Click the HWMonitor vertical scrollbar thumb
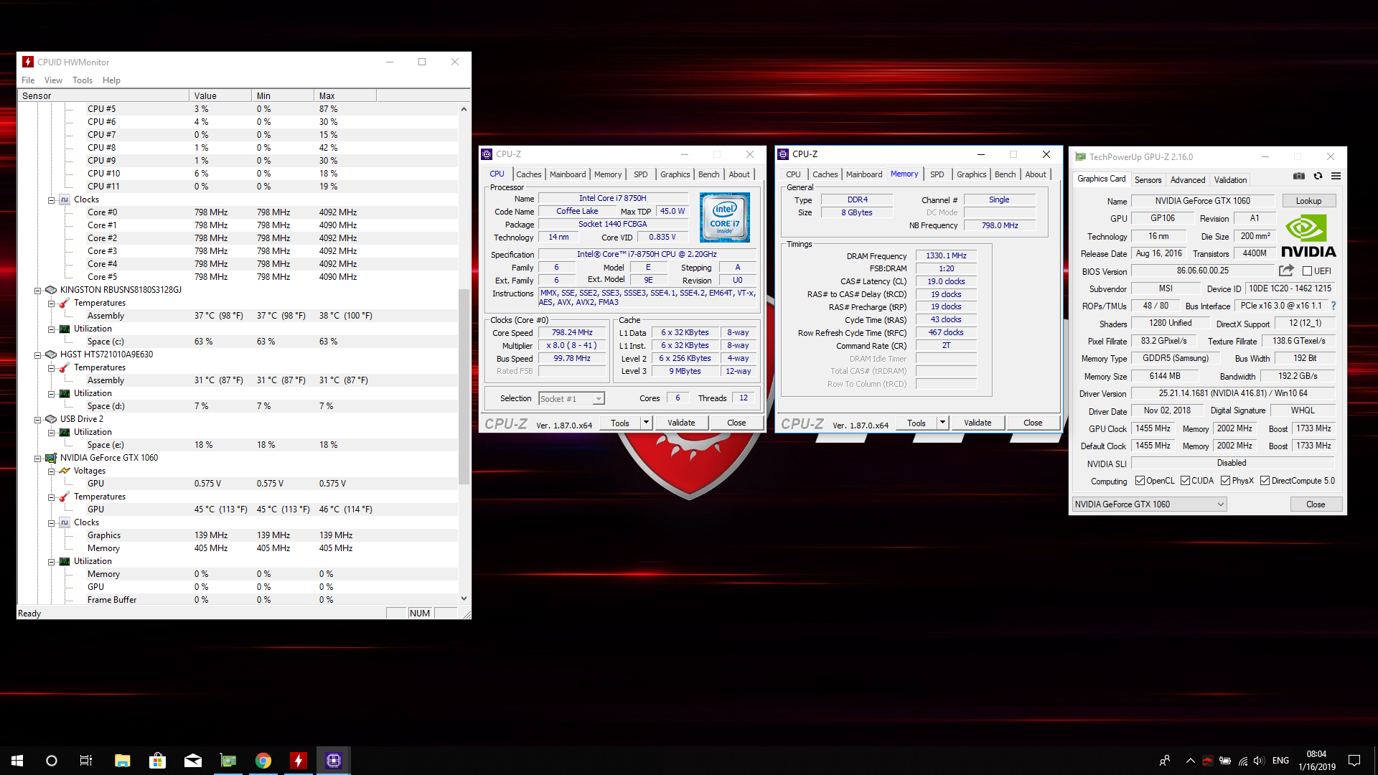 tap(464, 386)
